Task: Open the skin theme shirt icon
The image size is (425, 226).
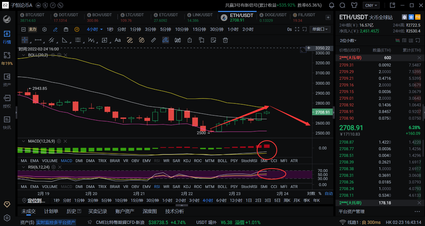Action: (x=354, y=5)
